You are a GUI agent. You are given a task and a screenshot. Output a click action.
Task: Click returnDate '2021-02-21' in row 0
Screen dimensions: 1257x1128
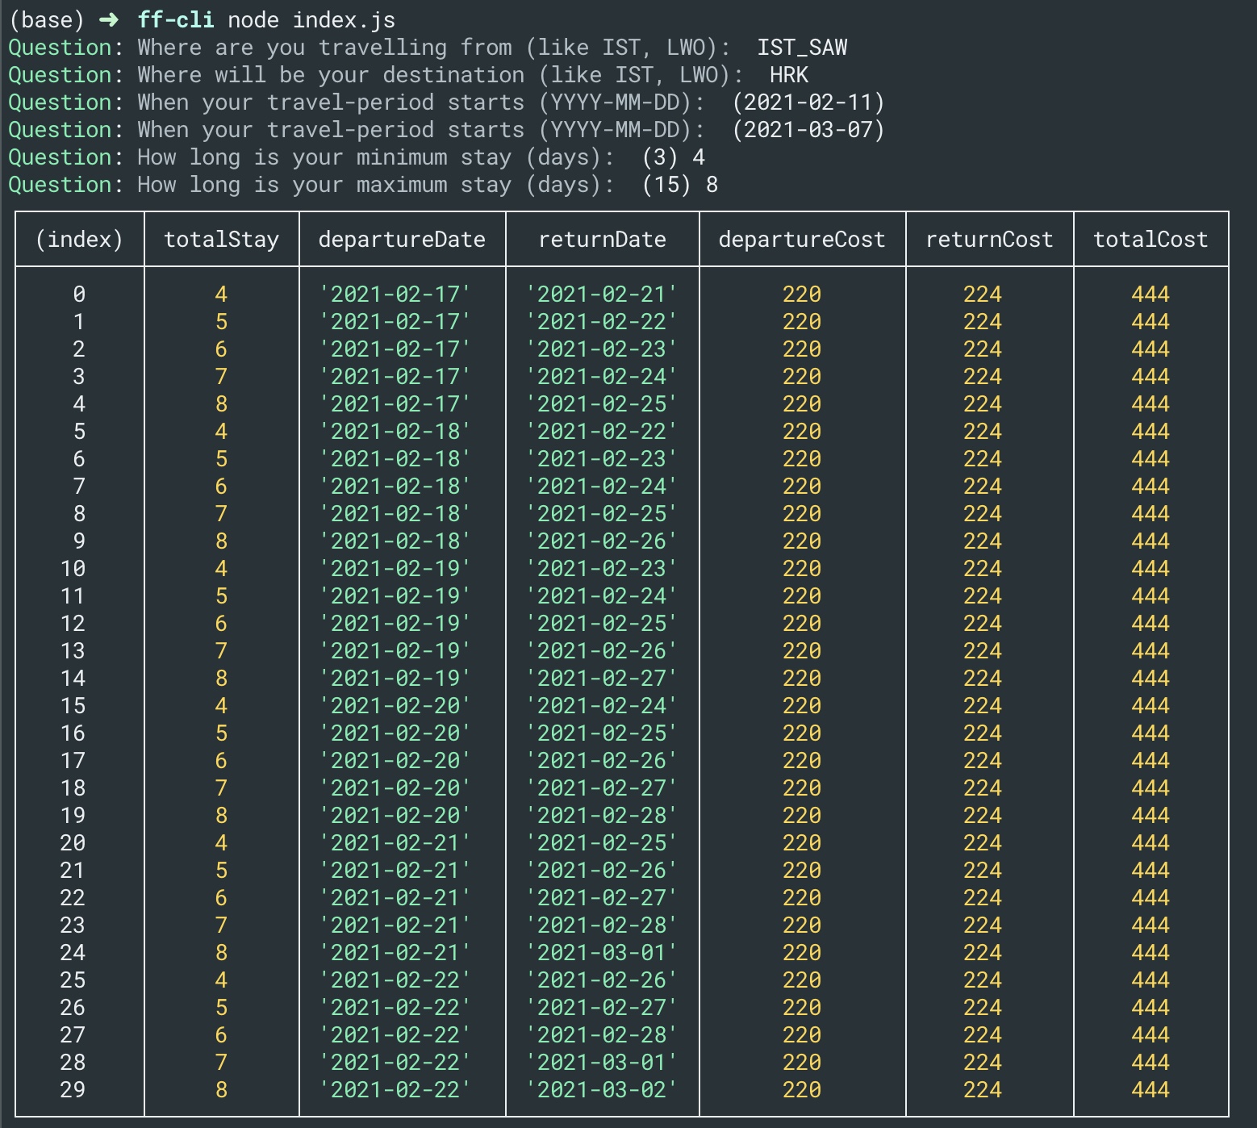click(x=602, y=295)
